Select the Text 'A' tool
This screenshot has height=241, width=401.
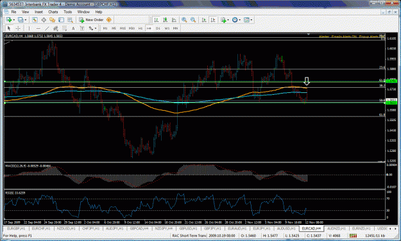click(73, 28)
